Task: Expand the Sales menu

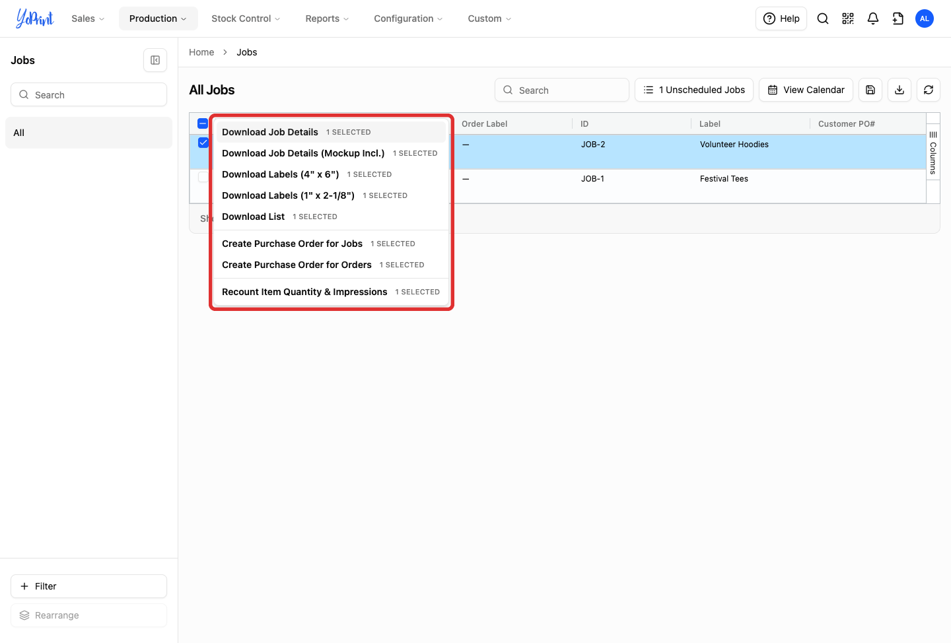Action: [88, 18]
